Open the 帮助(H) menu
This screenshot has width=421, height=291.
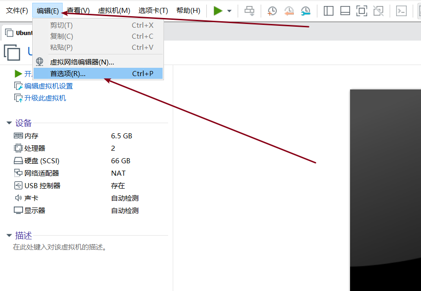[x=188, y=11]
